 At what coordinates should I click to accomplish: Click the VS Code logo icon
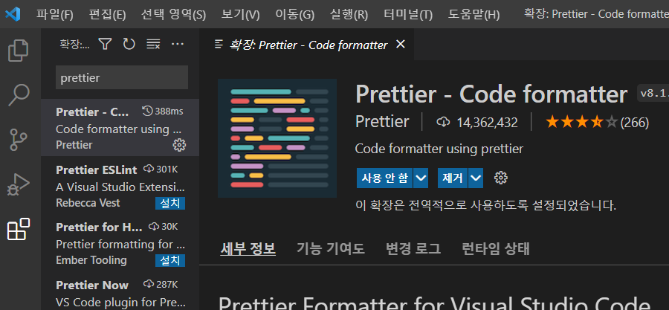coord(13,15)
